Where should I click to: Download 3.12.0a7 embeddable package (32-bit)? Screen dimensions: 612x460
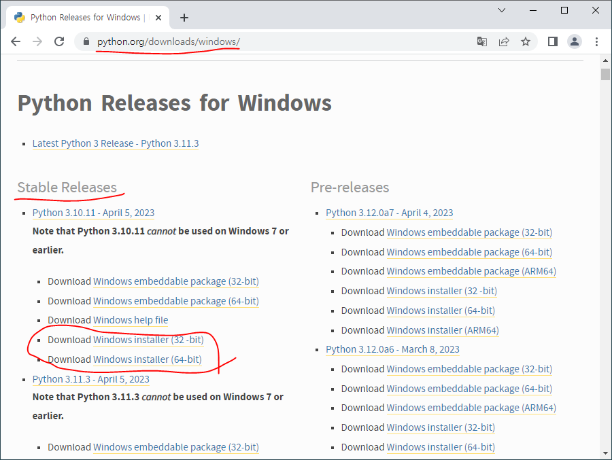click(469, 232)
